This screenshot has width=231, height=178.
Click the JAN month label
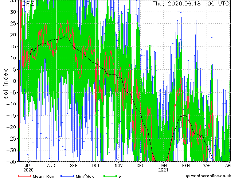163,166
